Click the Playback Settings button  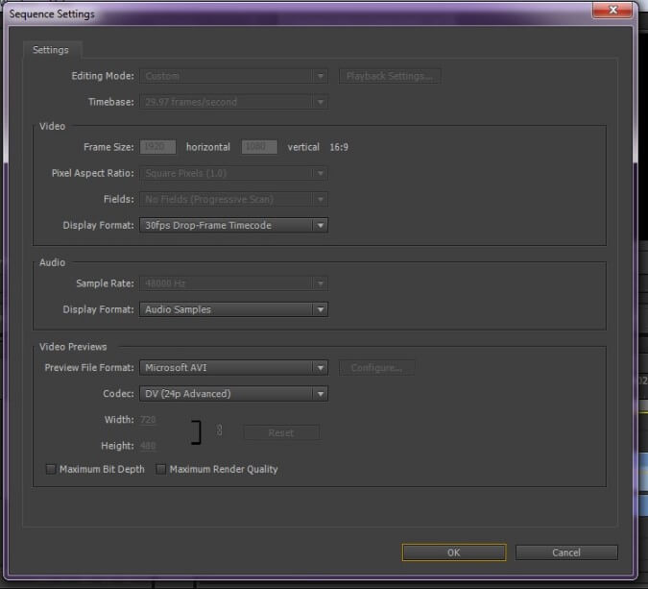(x=390, y=76)
